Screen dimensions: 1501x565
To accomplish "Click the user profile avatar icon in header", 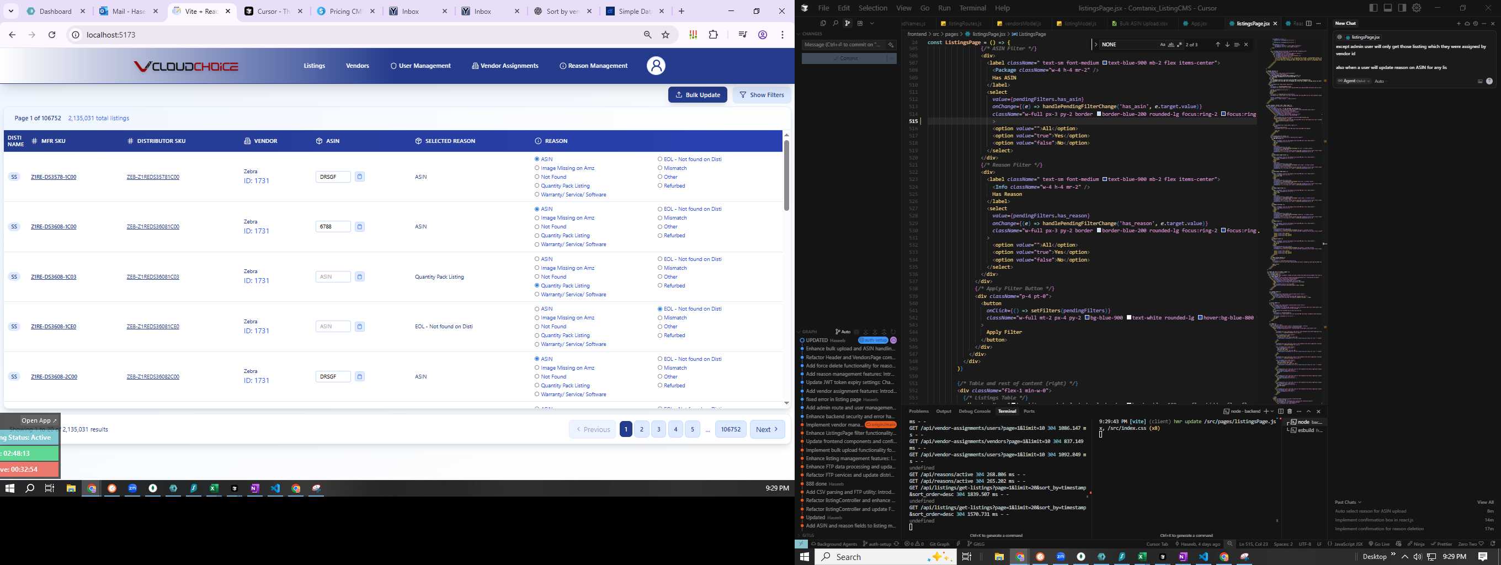I will coord(656,65).
